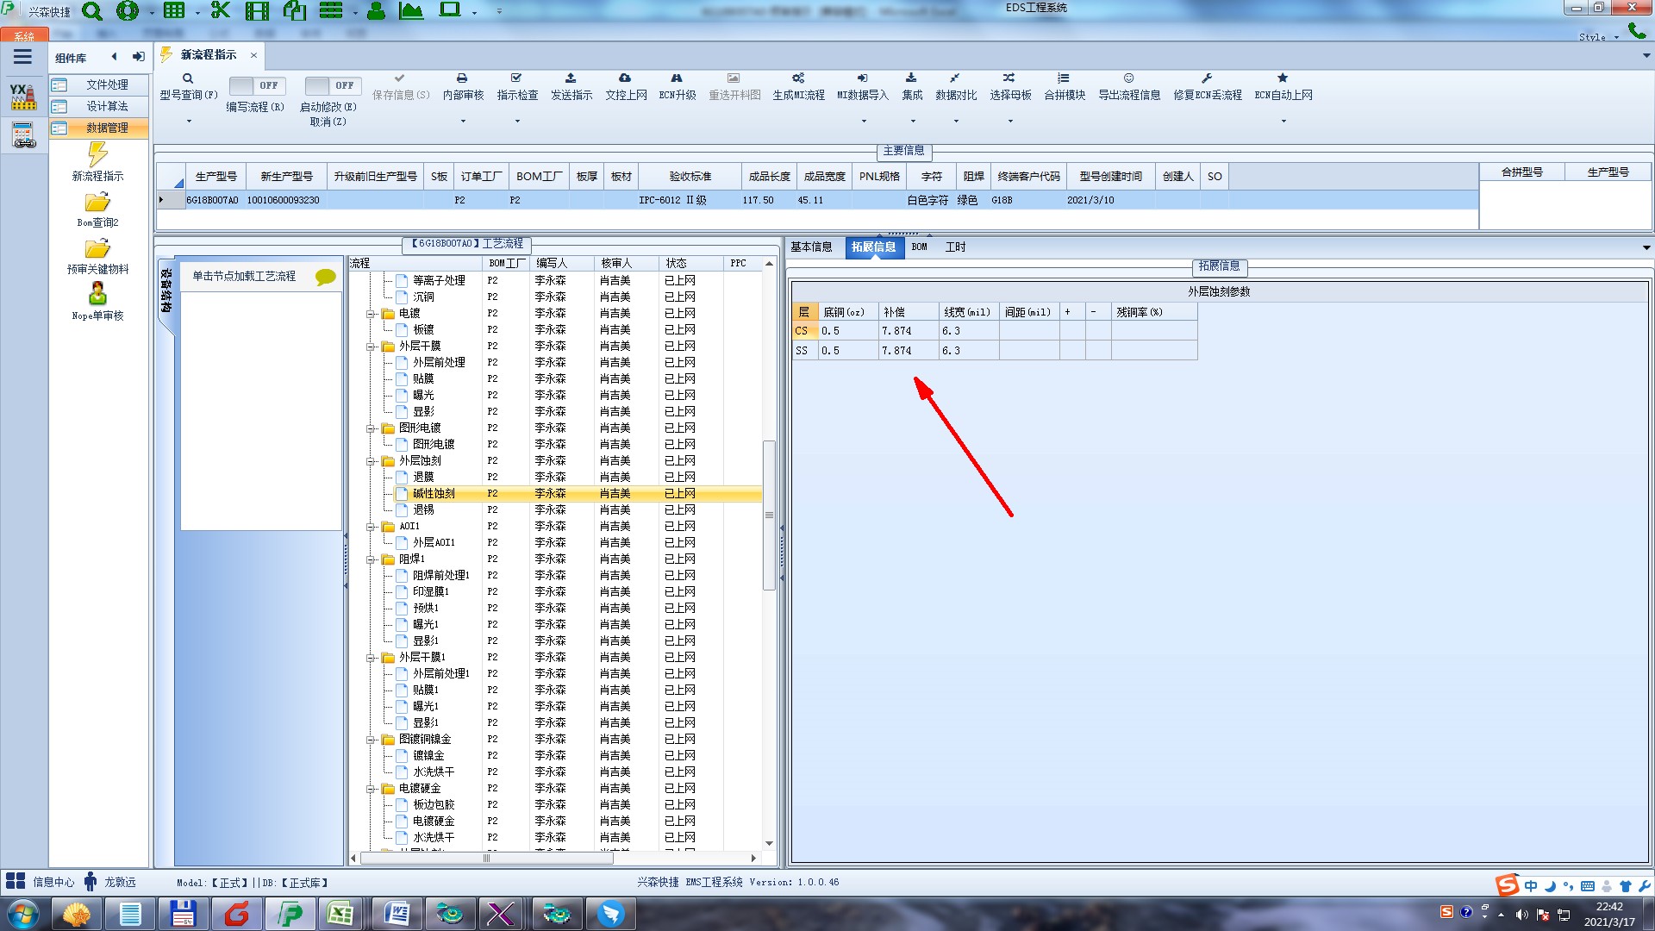Screen dimensions: 1655x931
Task: Click the 发送指示 toolbar icon
Action: point(571,78)
